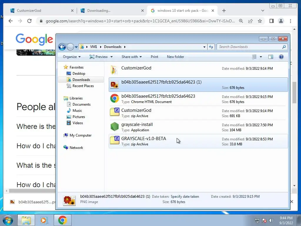
Task: Click the refresh icon beside the Explorer address bar
Action: (x=211, y=47)
